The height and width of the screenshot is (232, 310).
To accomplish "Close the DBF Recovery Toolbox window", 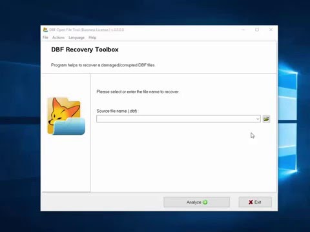I will click(271, 30).
